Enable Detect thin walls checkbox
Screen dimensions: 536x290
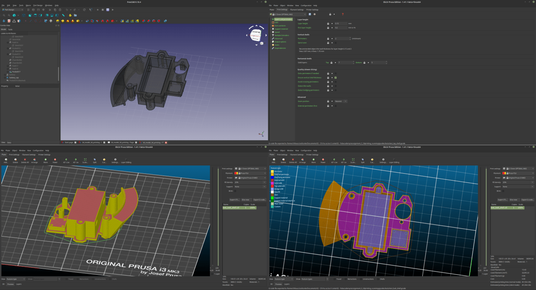(x=335, y=86)
